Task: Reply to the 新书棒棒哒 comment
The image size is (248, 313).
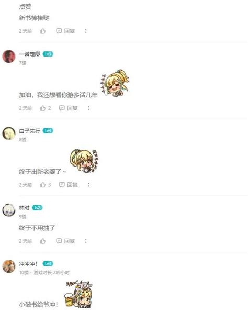Action: (65, 31)
